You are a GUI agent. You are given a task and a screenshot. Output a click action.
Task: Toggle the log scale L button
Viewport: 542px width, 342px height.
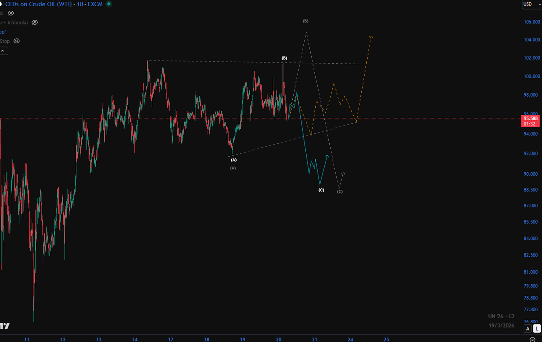coord(536,329)
